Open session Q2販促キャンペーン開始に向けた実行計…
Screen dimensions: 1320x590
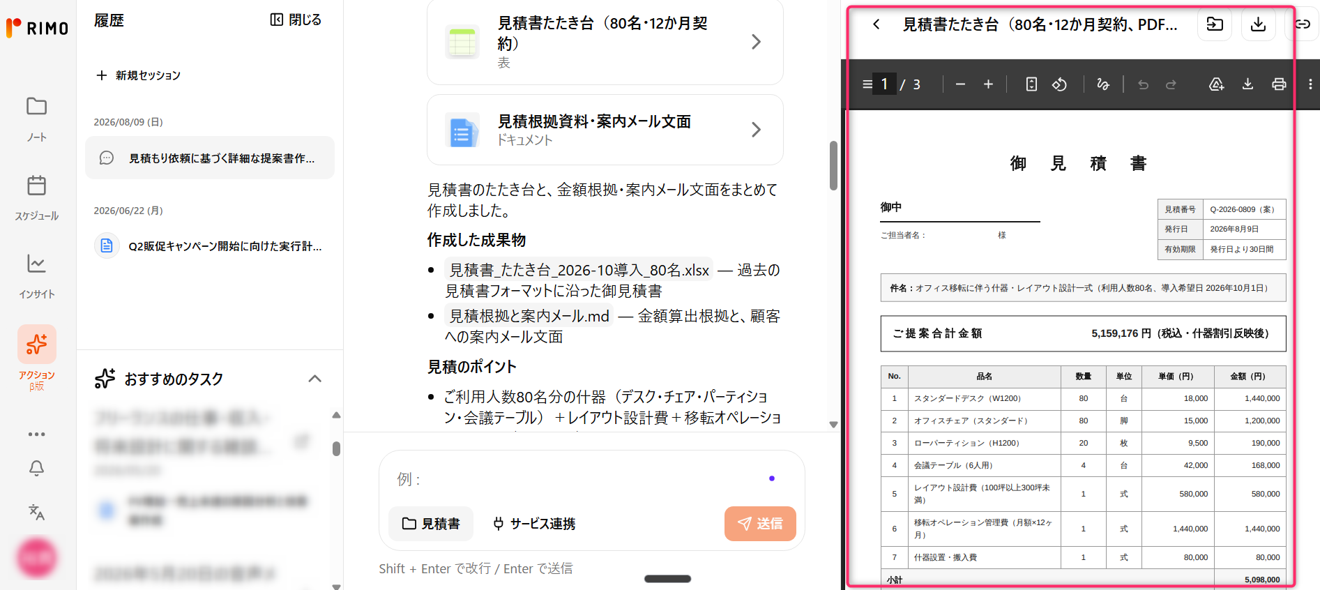pos(210,246)
